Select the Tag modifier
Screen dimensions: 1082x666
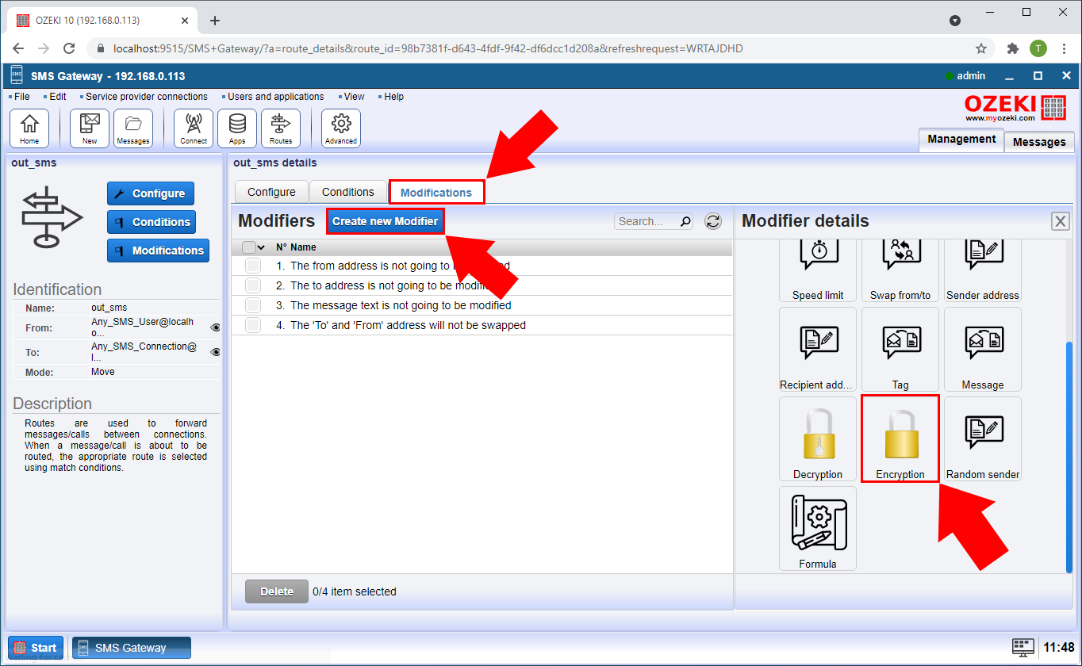pos(900,349)
